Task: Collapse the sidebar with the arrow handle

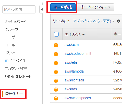Action: point(41,9)
